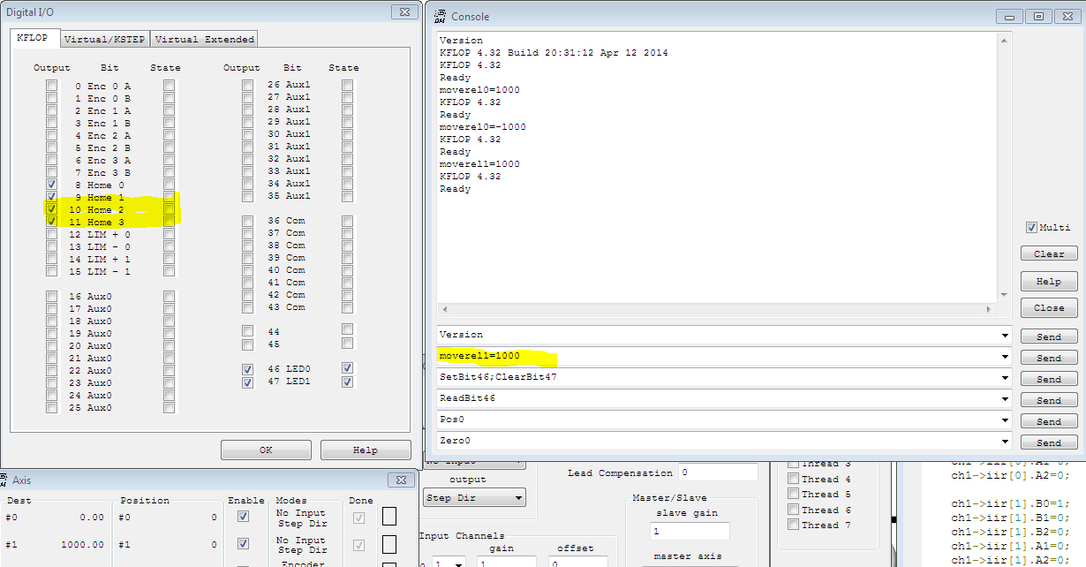Expand the moverel1=1000 command dropdown
The image size is (1086, 567).
point(1005,357)
